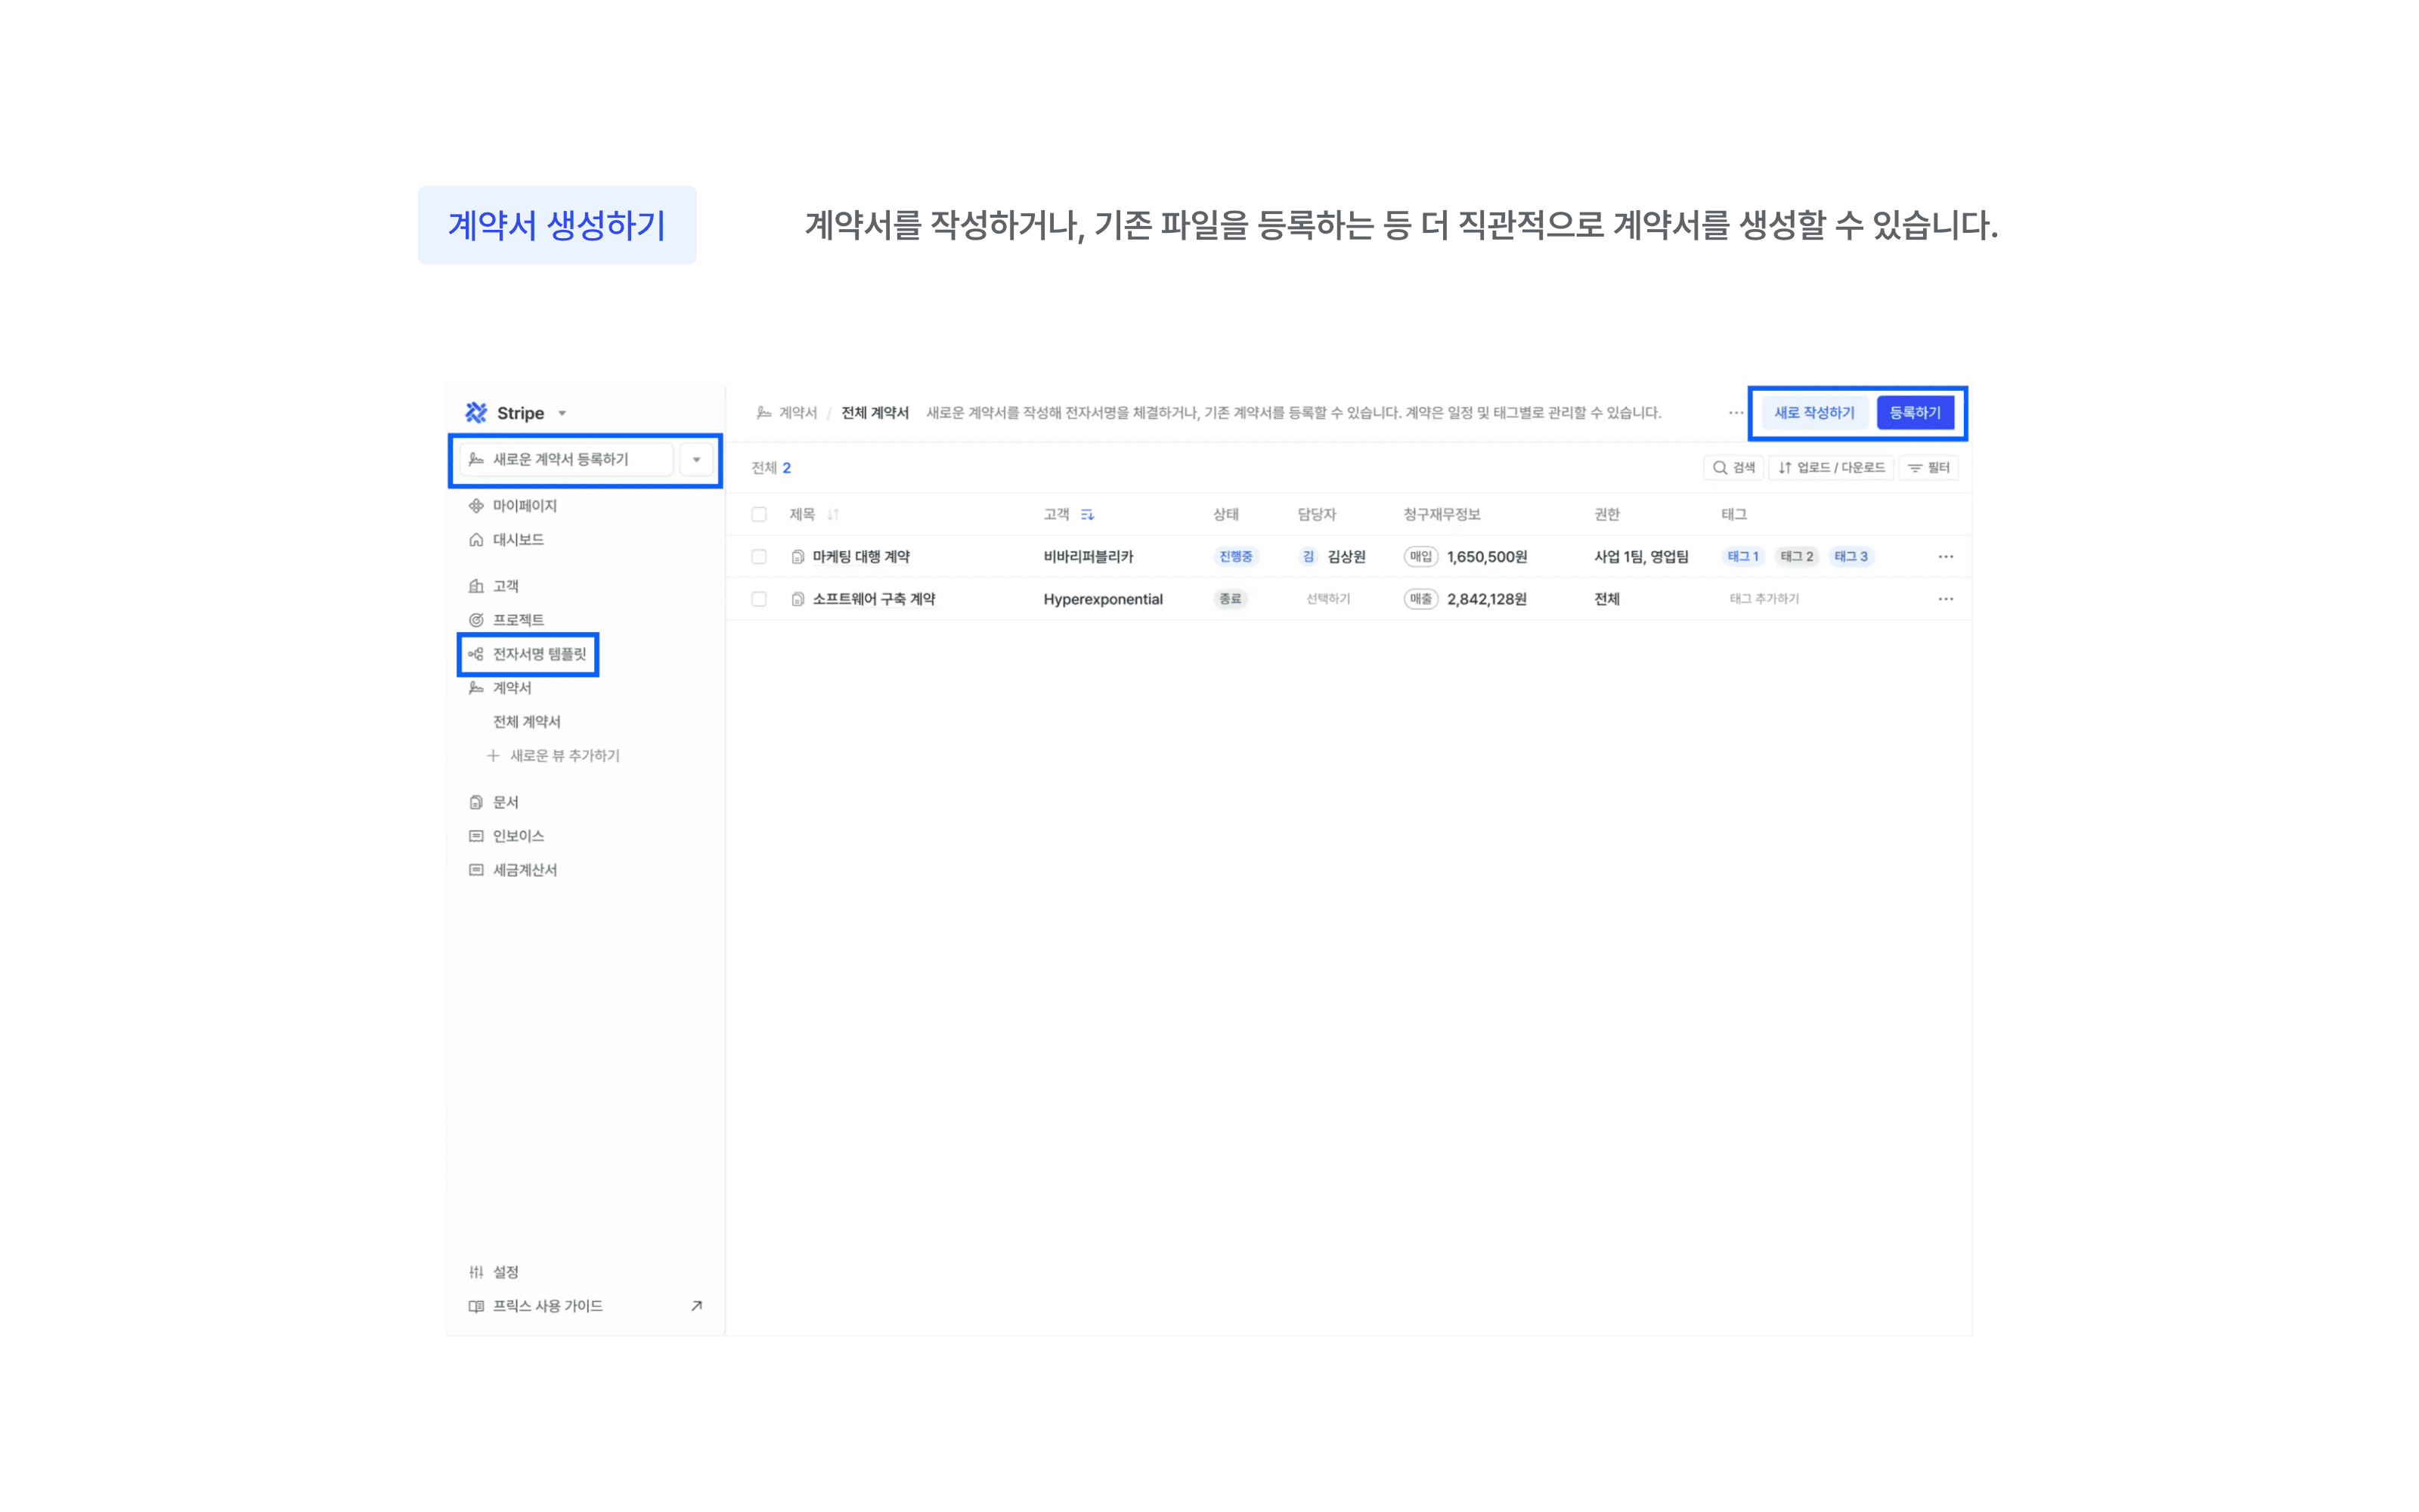Screen dimensions: 2419x1512
Task: Go to 대시보드 in the sidebar
Action: click(518, 540)
